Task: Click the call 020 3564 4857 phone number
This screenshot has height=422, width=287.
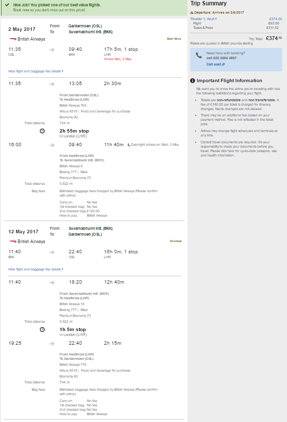Action: point(222,58)
